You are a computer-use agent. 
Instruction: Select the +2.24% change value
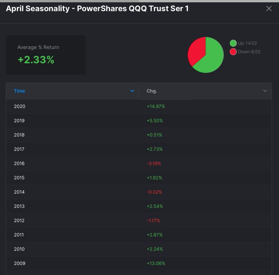(155, 249)
